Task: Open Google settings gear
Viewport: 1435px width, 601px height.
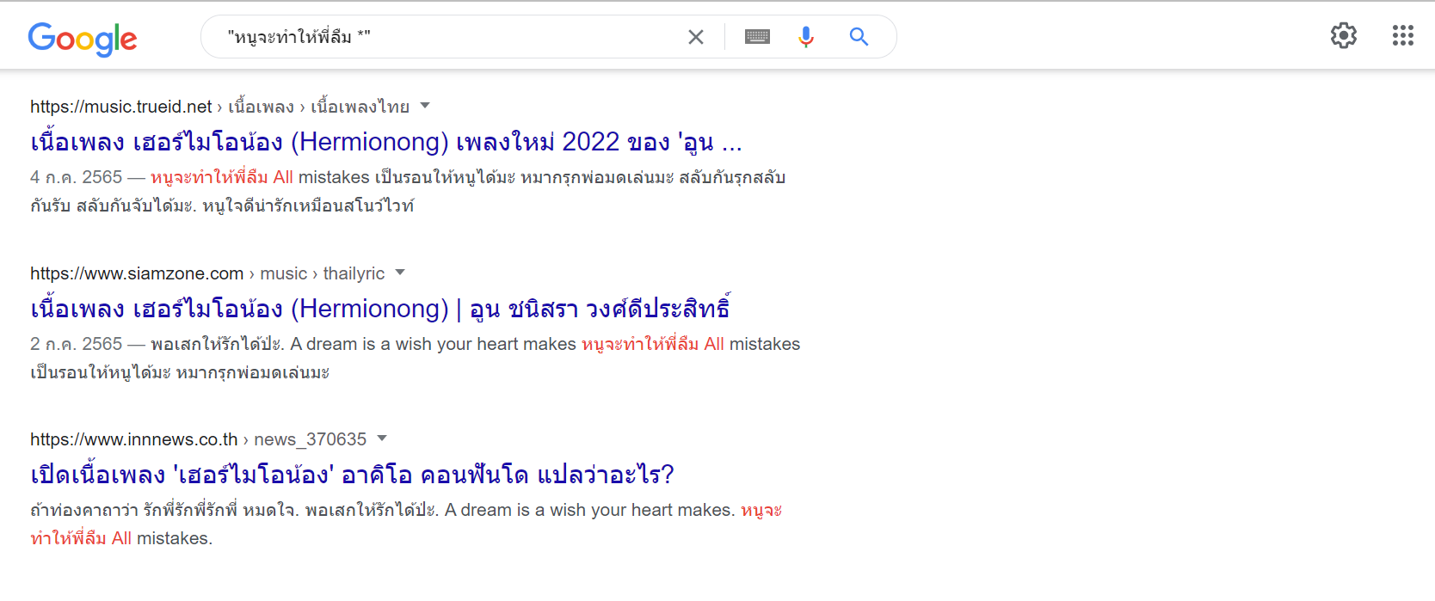Action: coord(1344,35)
